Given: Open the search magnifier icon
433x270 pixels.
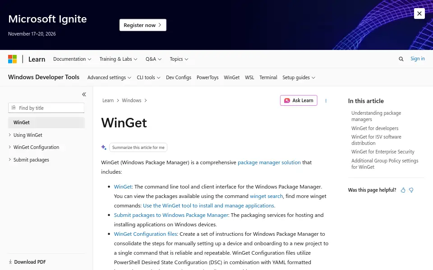Looking at the screenshot, I should pos(401,59).
